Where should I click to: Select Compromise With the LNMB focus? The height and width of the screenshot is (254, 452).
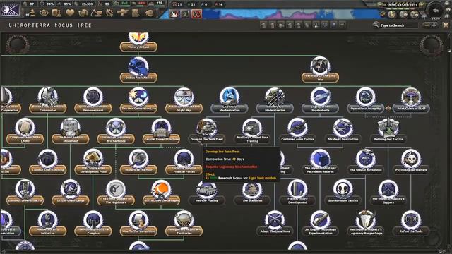click(x=25, y=131)
